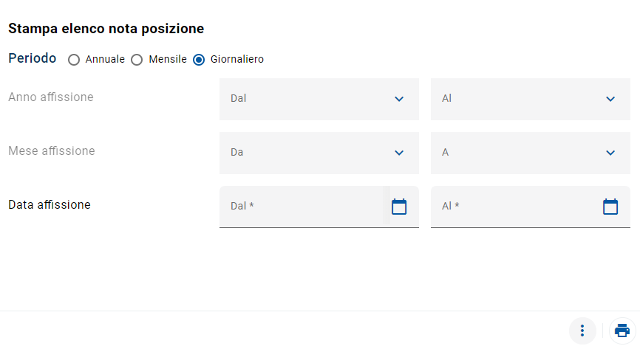Open calendar picker for Al date
Screen dimensions: 640x346
tap(610, 207)
